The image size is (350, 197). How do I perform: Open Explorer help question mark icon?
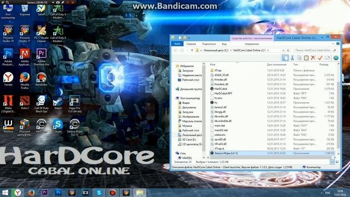coord(338,44)
